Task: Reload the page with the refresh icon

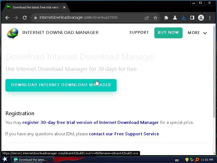Action: click(25, 18)
